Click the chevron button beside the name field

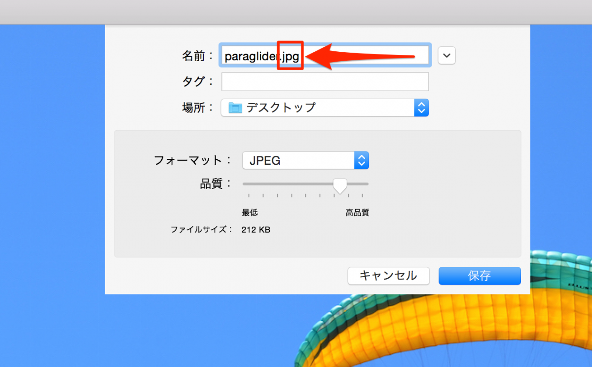coord(446,56)
